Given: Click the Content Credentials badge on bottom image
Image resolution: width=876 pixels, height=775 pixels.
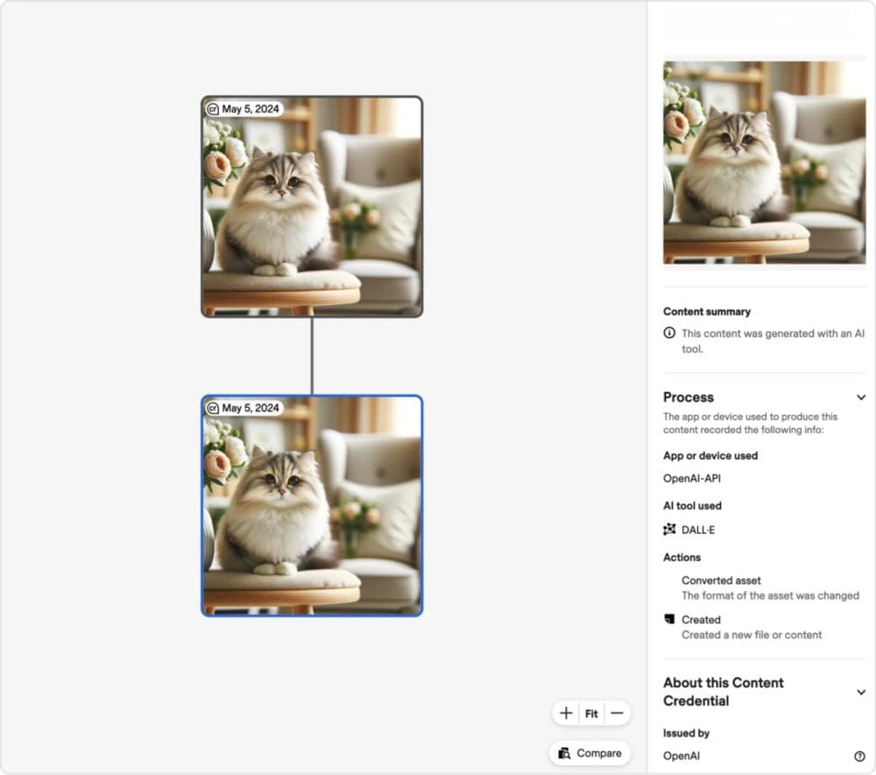Looking at the screenshot, I should click(213, 409).
